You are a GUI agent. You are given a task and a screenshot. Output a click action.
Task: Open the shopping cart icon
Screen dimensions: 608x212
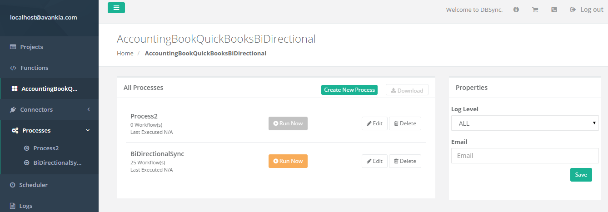coord(535,10)
